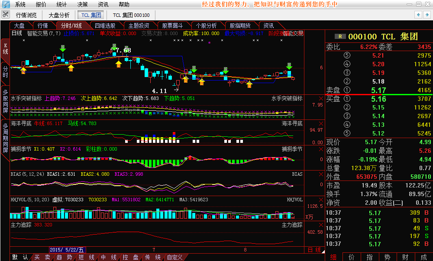This screenshot has height=261, width=433.
Task: Toggle the 行情浏览 toolbar button
Action: [x=26, y=15]
